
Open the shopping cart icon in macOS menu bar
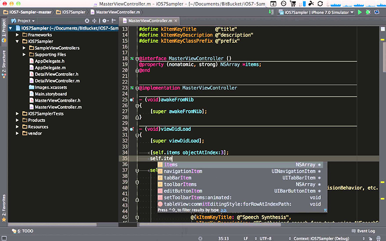[293, 3]
